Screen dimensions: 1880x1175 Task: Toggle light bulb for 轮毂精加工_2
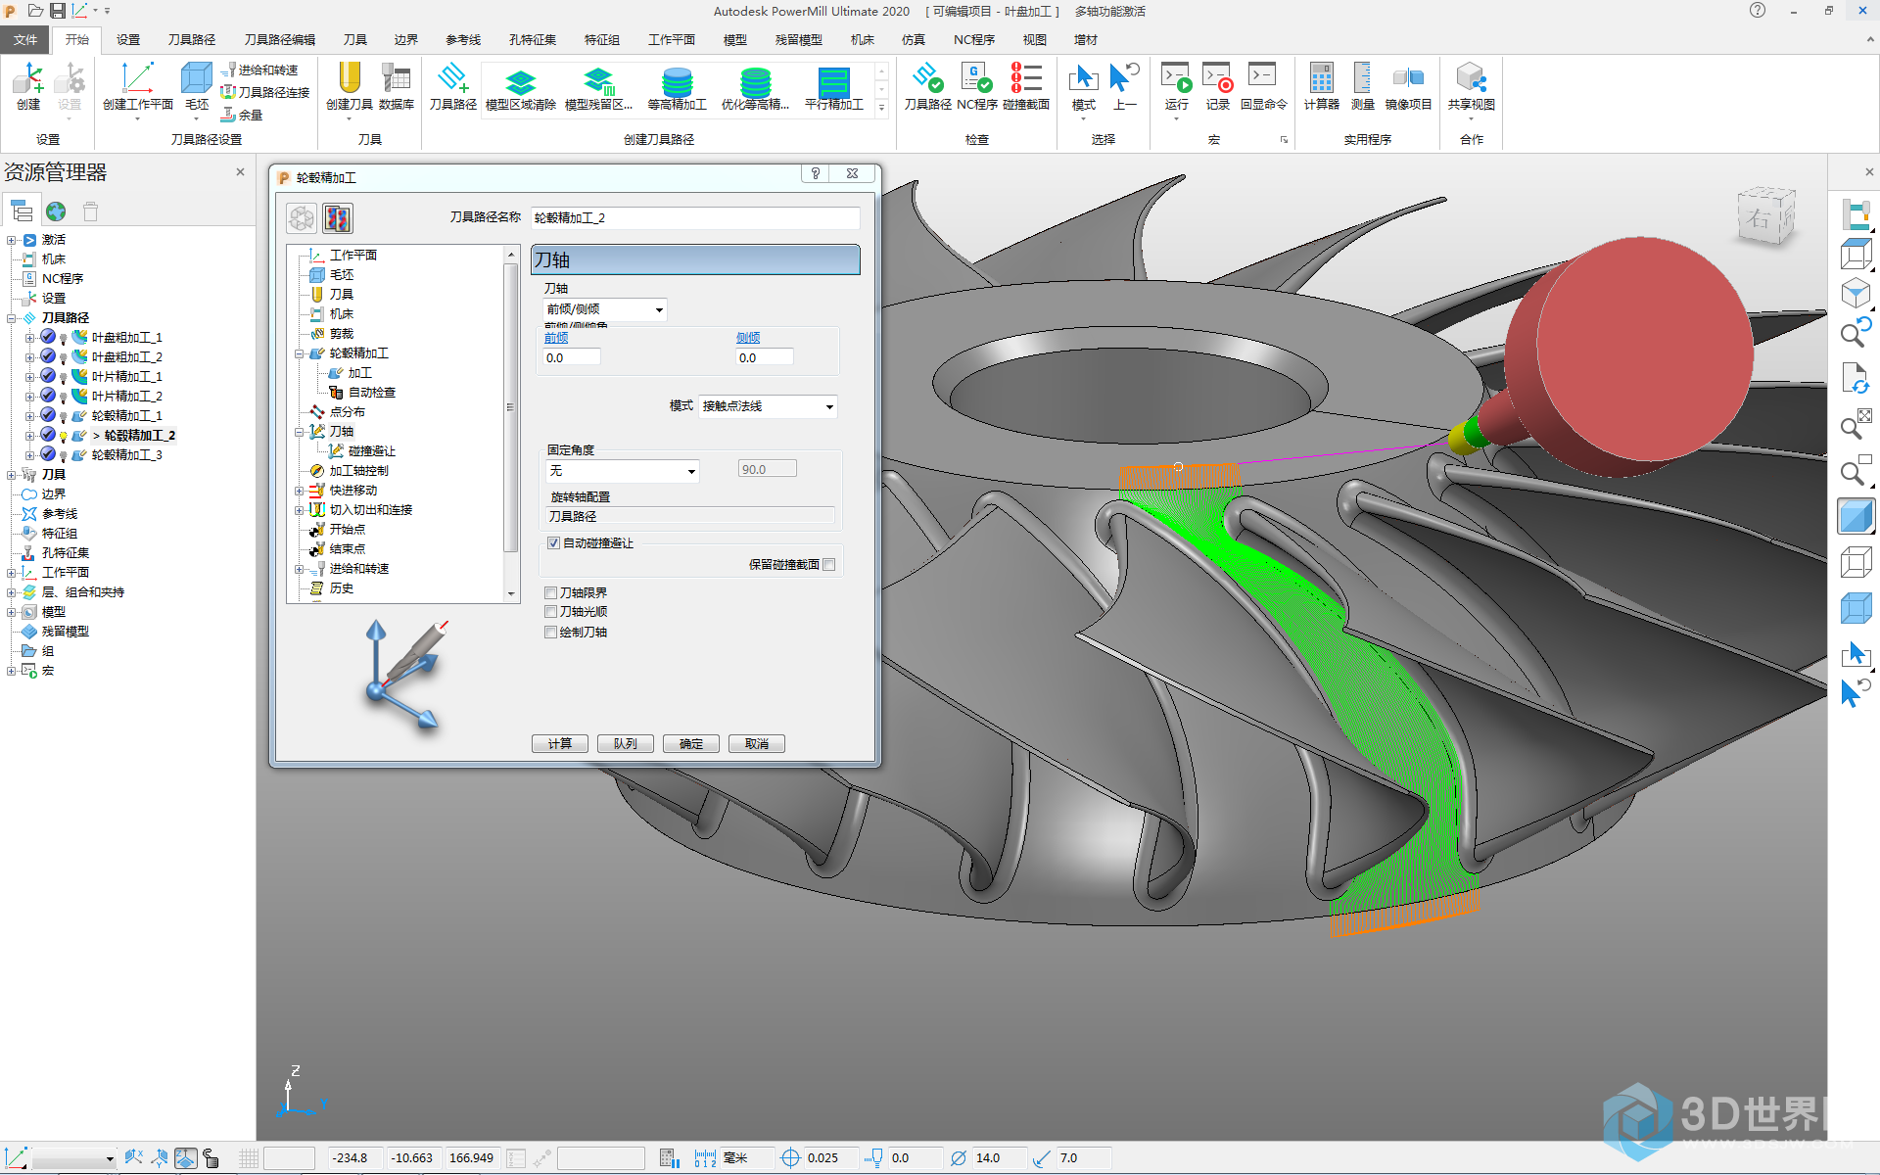click(x=64, y=437)
